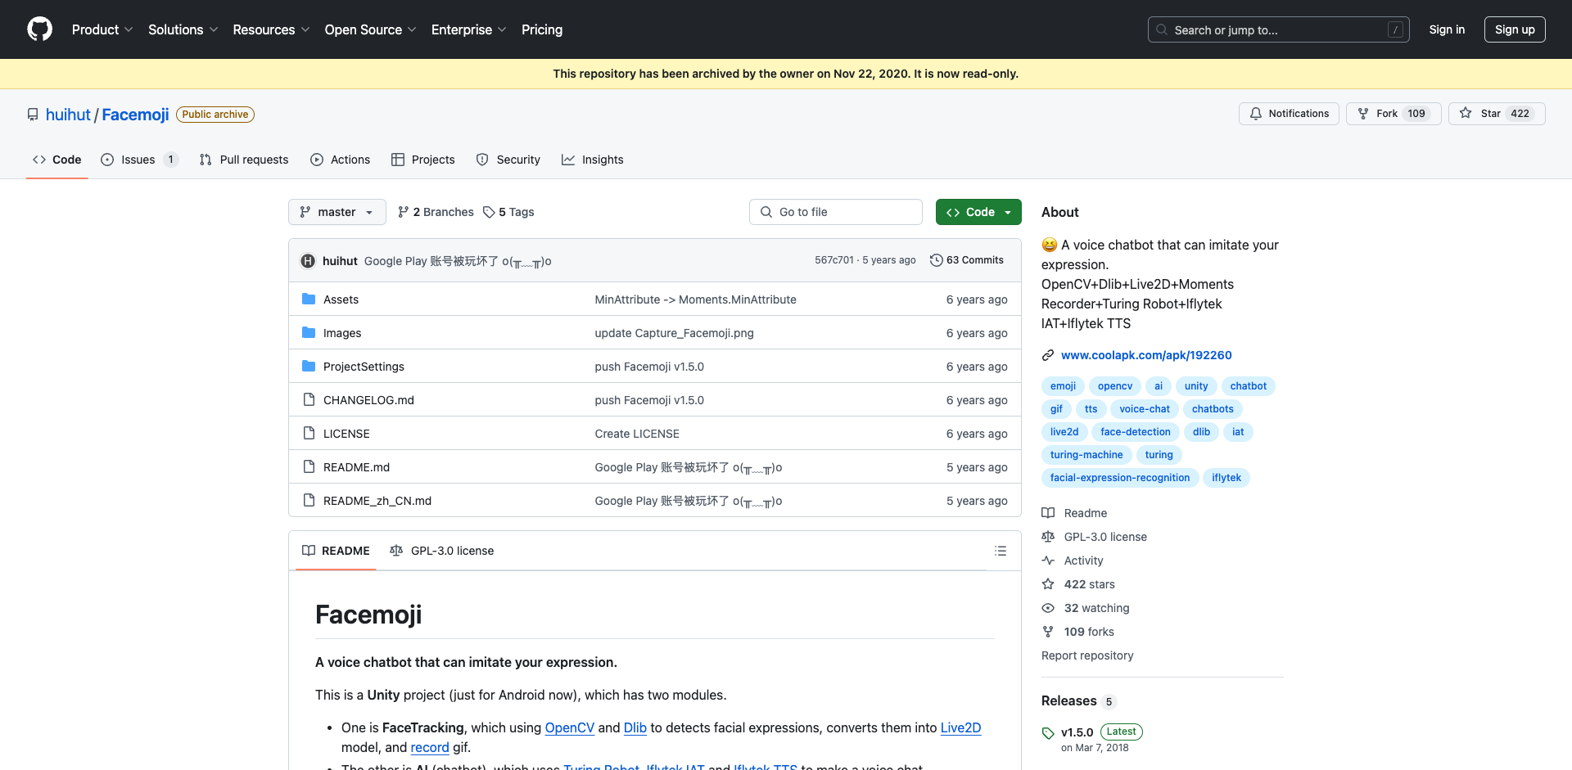Open the 'Create LICENSE' commit message

pos(637,434)
